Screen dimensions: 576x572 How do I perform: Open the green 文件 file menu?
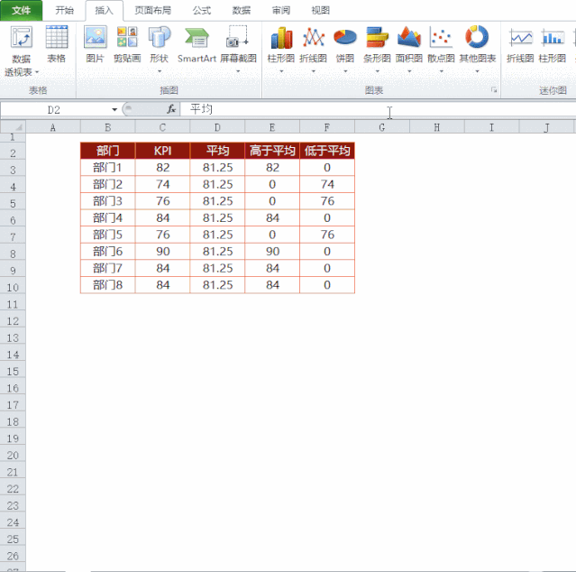coord(21,10)
